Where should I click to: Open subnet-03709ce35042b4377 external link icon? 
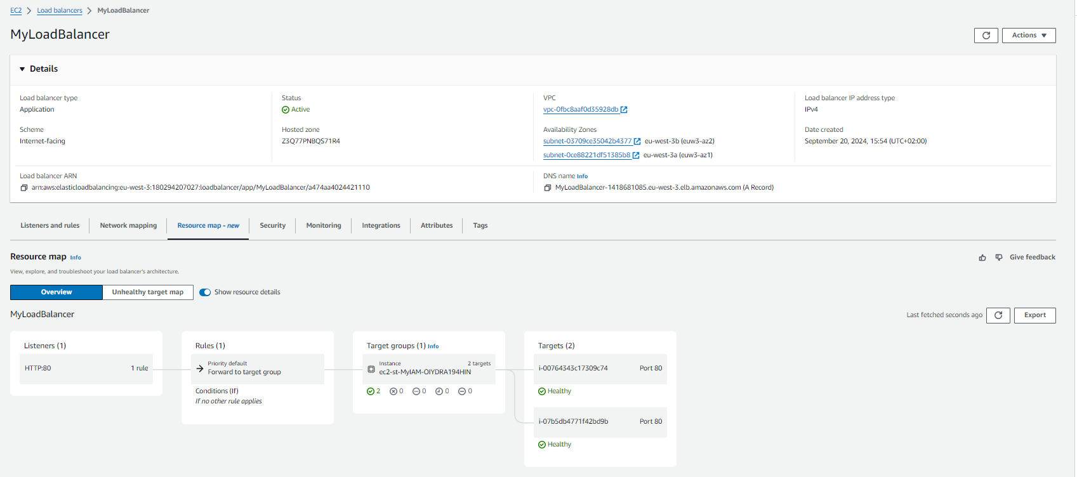tap(637, 141)
